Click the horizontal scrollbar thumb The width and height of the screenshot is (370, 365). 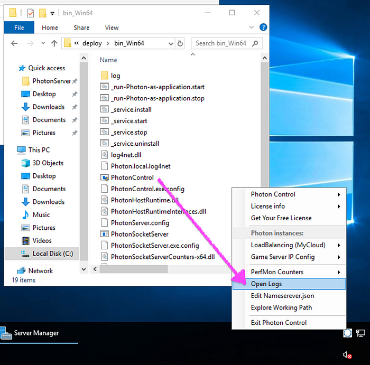pyautogui.click(x=134, y=269)
